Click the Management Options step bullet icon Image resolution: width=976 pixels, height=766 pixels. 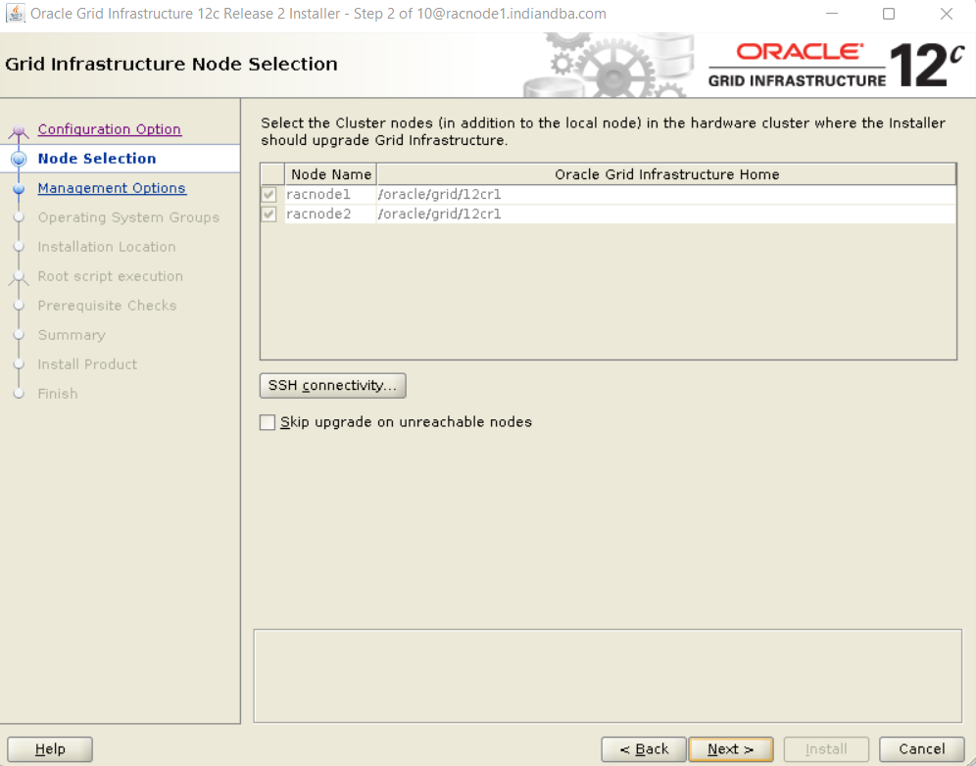[x=19, y=188]
